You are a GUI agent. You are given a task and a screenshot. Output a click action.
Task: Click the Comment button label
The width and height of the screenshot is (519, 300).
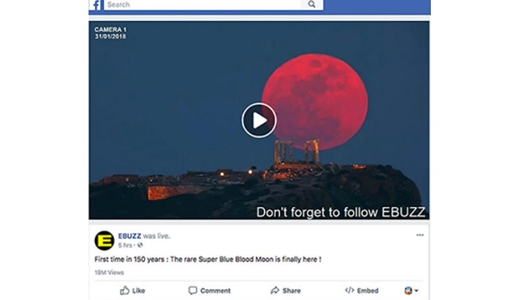[x=215, y=291]
